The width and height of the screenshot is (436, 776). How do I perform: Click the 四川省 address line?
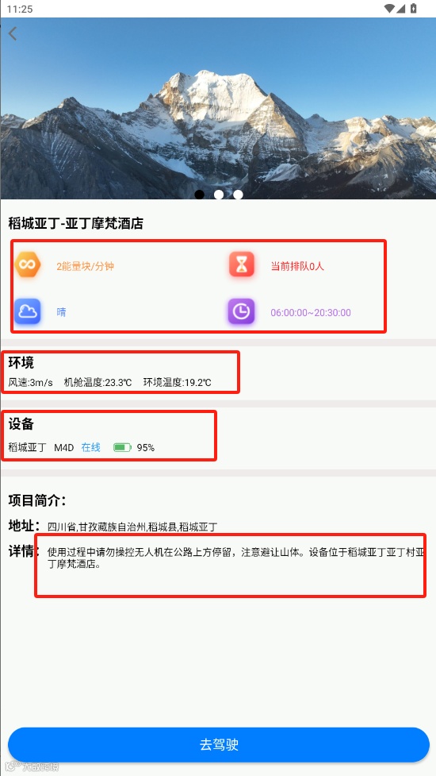[x=132, y=527]
